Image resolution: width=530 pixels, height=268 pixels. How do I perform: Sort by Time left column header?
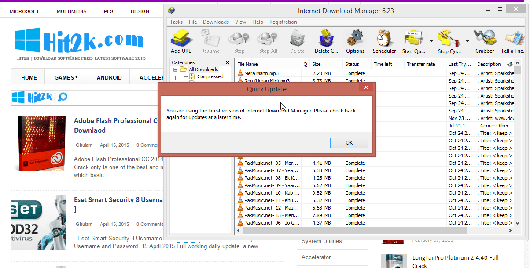(388, 64)
